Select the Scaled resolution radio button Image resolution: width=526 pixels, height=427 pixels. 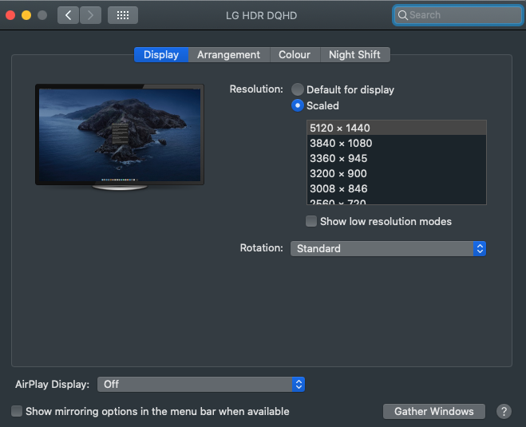click(297, 105)
